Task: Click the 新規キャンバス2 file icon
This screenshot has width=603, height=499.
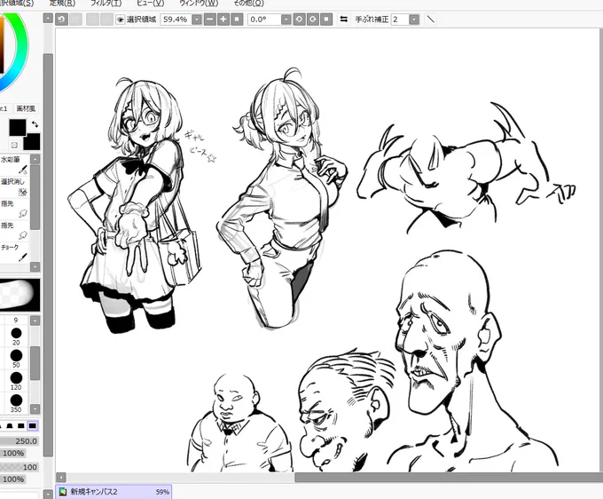Action: 63,492
